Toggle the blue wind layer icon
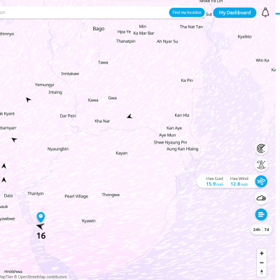The image size is (280, 280). (x=261, y=181)
